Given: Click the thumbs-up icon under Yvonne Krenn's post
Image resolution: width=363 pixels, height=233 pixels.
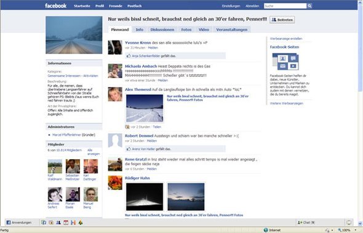Looking at the screenshot, I should pos(129,56).
